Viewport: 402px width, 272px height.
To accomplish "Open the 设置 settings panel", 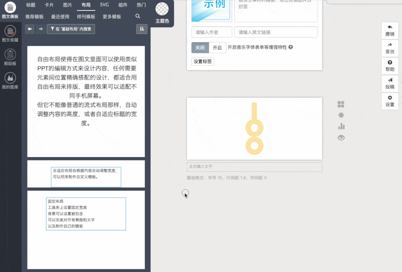I will [x=390, y=101].
